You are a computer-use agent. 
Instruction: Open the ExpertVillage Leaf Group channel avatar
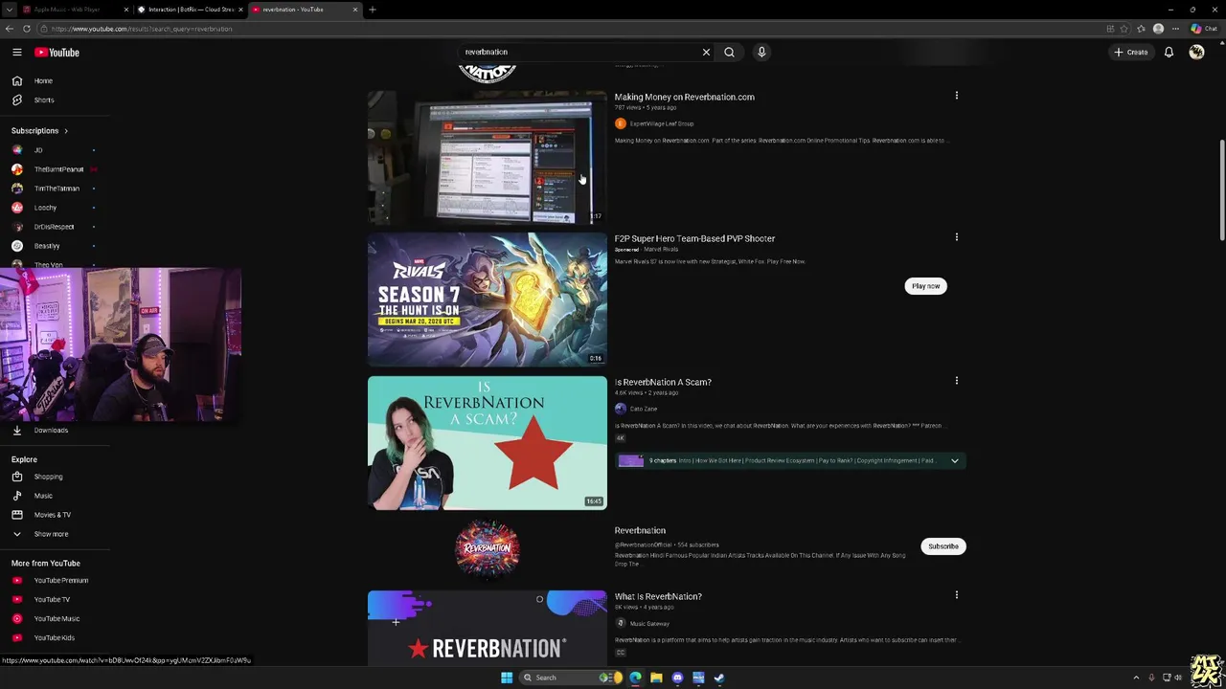(x=621, y=123)
